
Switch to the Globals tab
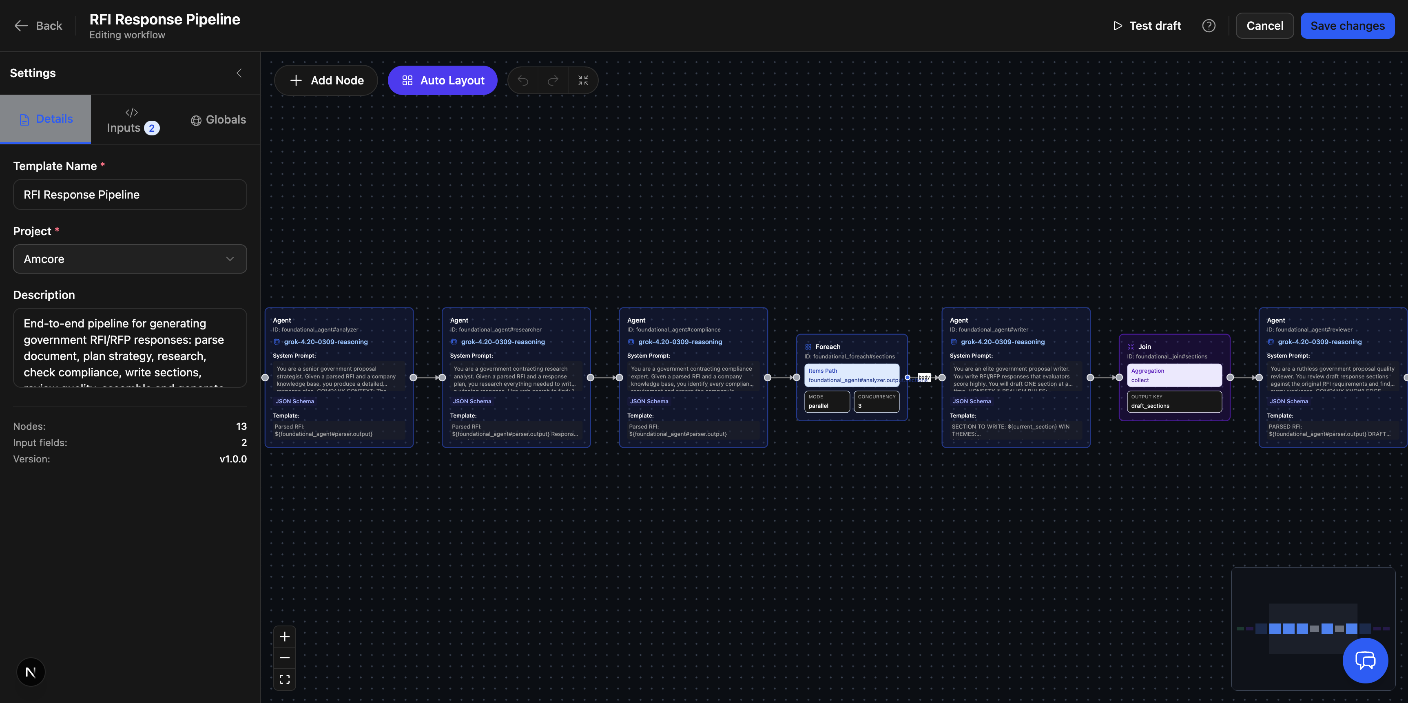pyautogui.click(x=218, y=119)
